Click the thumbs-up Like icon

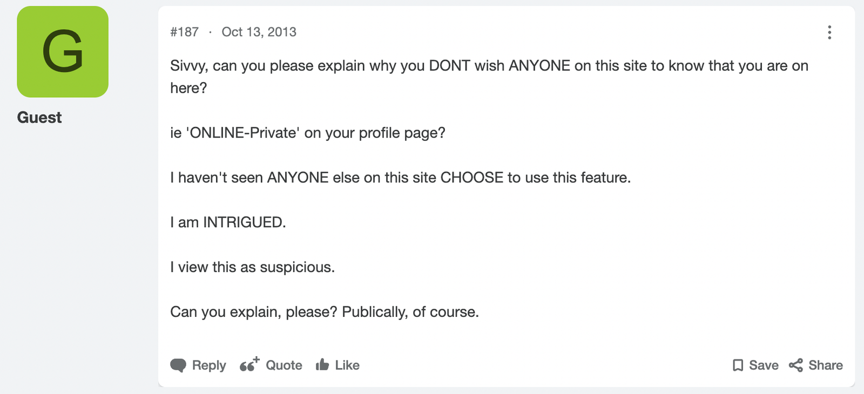(322, 365)
